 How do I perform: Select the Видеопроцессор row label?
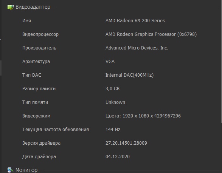(x=40, y=34)
